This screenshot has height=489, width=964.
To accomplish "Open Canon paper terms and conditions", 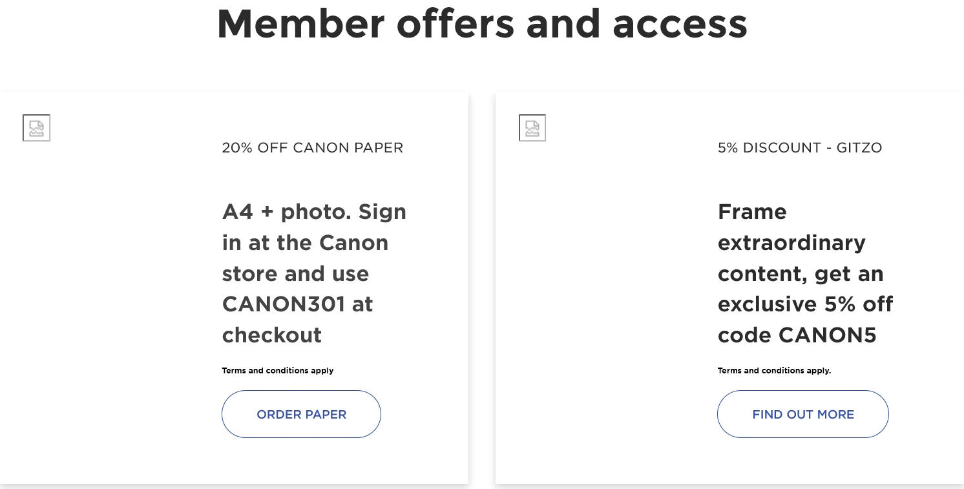I will tap(278, 371).
